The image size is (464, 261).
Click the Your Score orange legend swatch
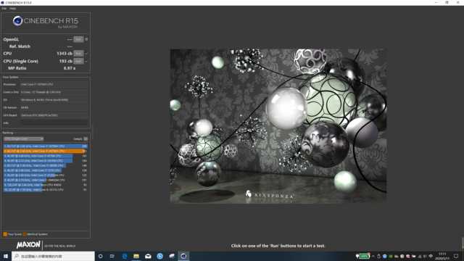point(5,234)
